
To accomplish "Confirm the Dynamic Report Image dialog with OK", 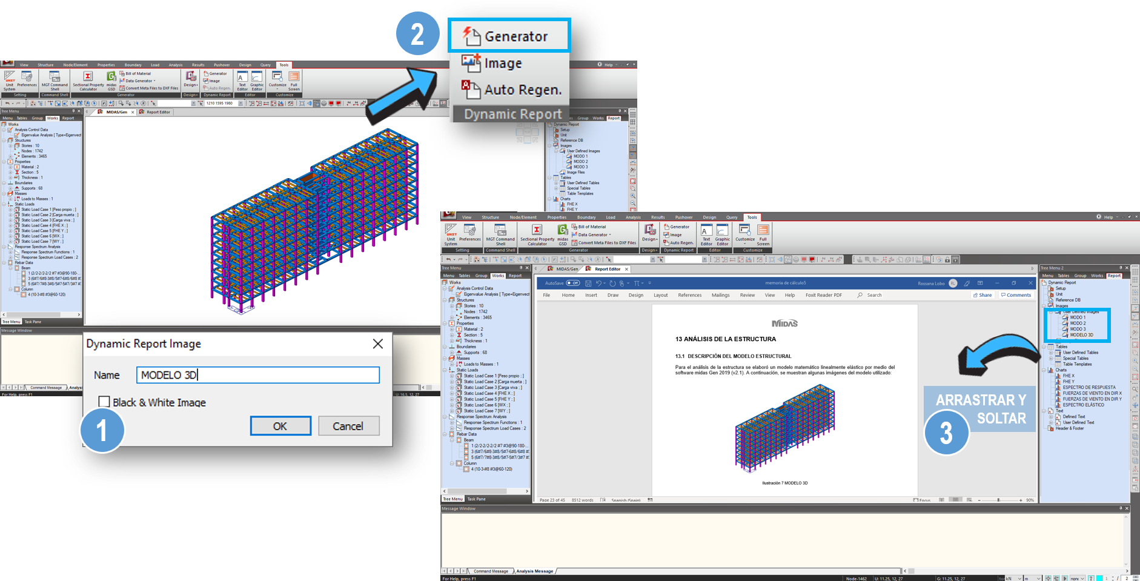I will 280,426.
